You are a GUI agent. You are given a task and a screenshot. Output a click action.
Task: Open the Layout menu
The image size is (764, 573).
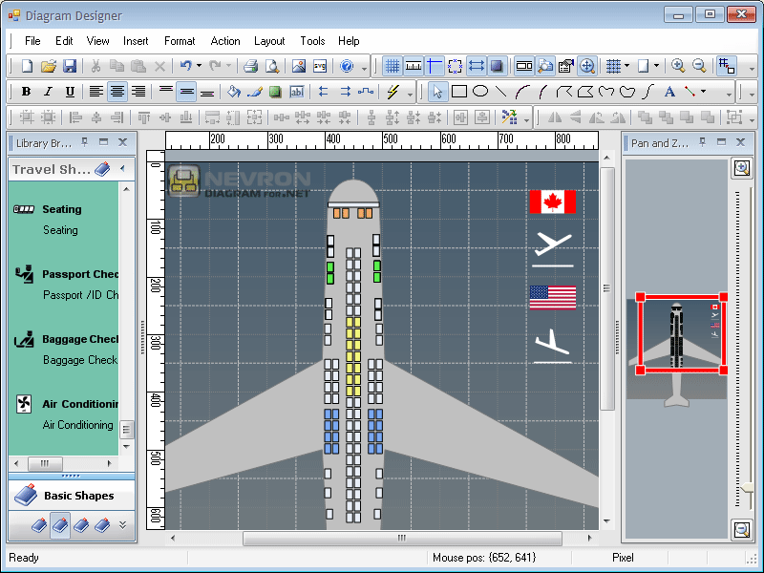pos(269,41)
